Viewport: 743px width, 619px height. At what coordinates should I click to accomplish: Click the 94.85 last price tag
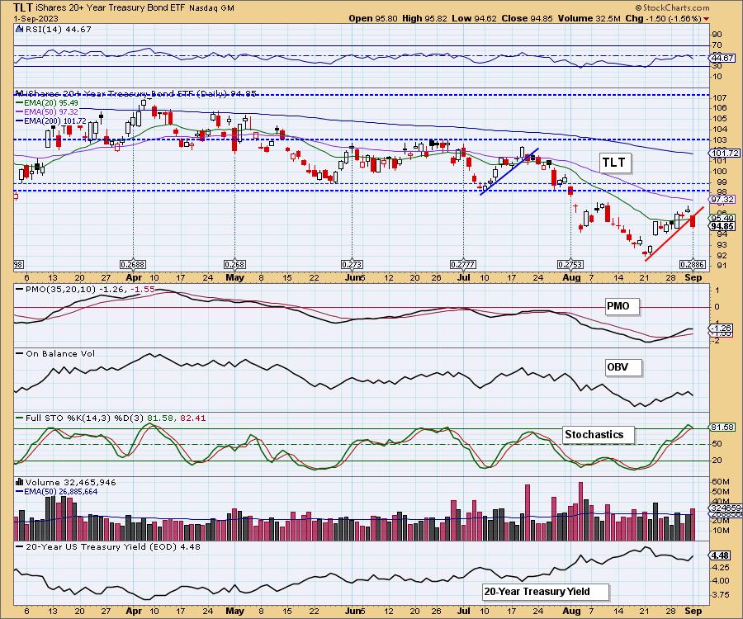pos(722,226)
